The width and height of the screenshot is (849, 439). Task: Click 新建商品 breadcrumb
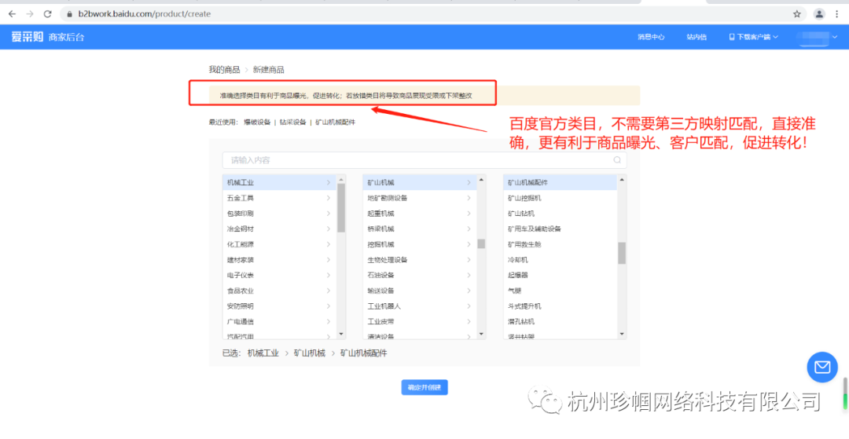(x=269, y=70)
